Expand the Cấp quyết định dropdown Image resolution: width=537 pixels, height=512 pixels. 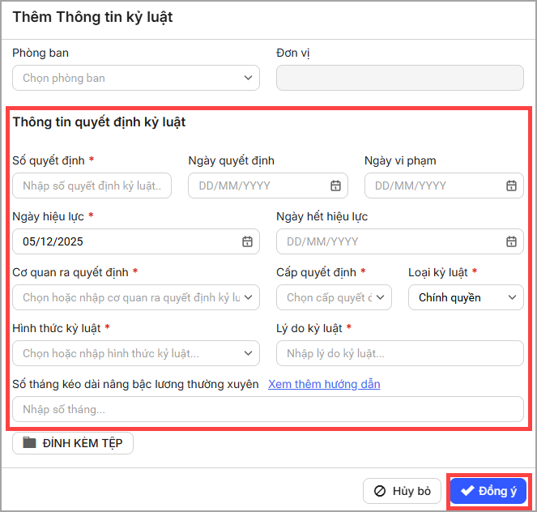click(380, 297)
